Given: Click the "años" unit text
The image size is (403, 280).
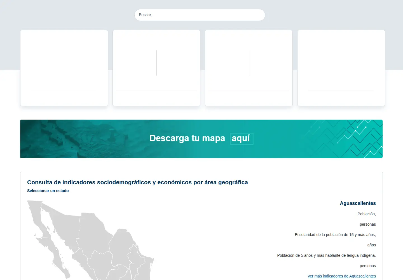Looking at the screenshot, I should point(371,245).
